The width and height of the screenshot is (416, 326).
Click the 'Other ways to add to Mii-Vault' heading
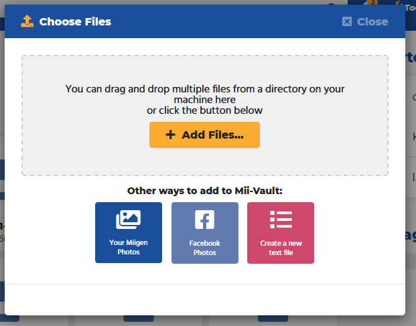click(x=205, y=191)
